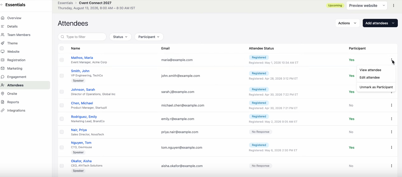Click the Marketing envelope icon
This screenshot has width=402, height=177.
tap(3, 68)
